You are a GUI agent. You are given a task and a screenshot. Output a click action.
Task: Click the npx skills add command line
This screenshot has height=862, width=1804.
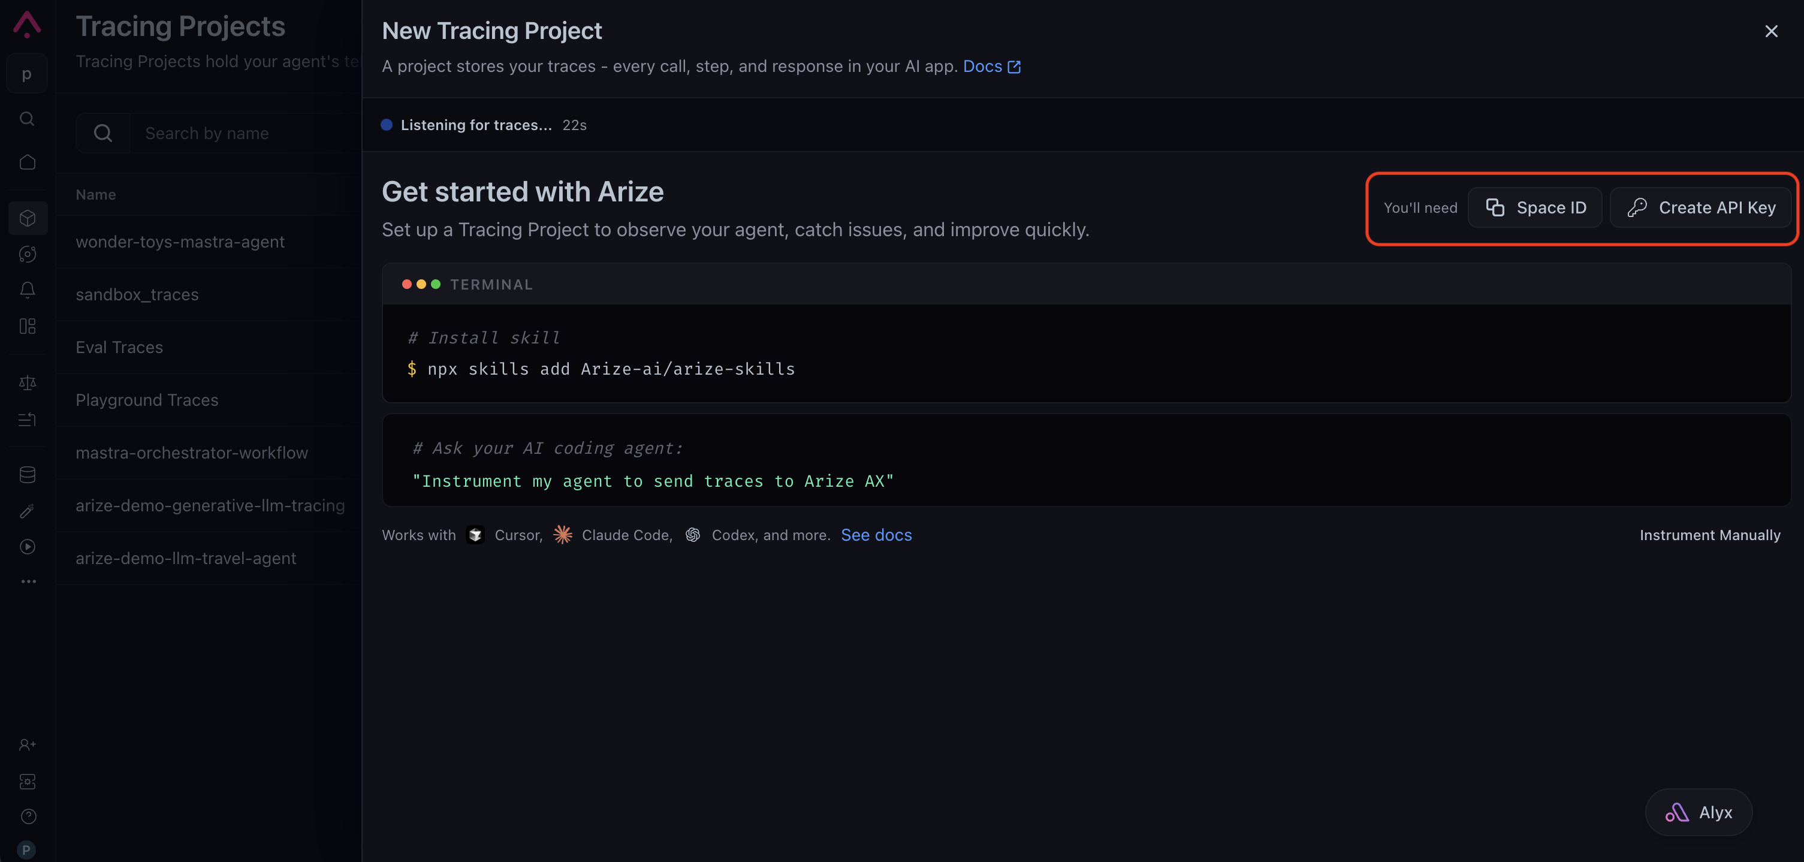click(x=611, y=369)
